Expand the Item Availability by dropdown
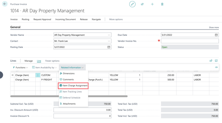 pos(44,67)
